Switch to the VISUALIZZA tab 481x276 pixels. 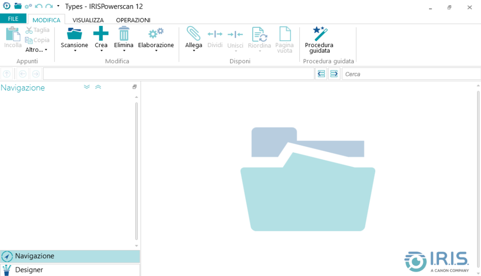coord(88,20)
